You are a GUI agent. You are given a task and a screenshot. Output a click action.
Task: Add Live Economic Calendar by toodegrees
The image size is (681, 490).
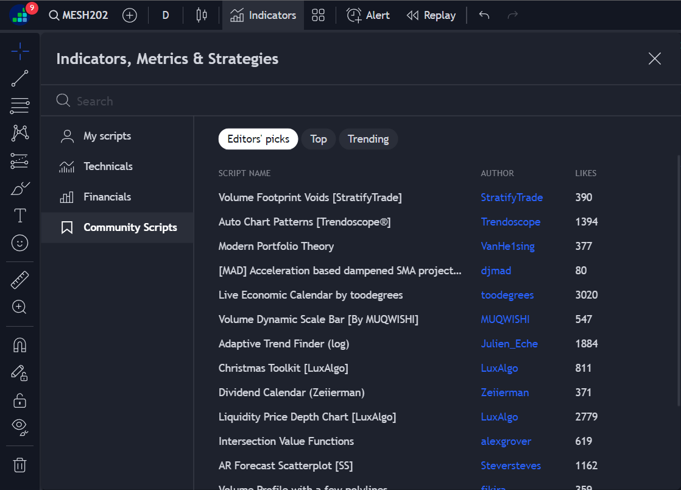pyautogui.click(x=311, y=295)
